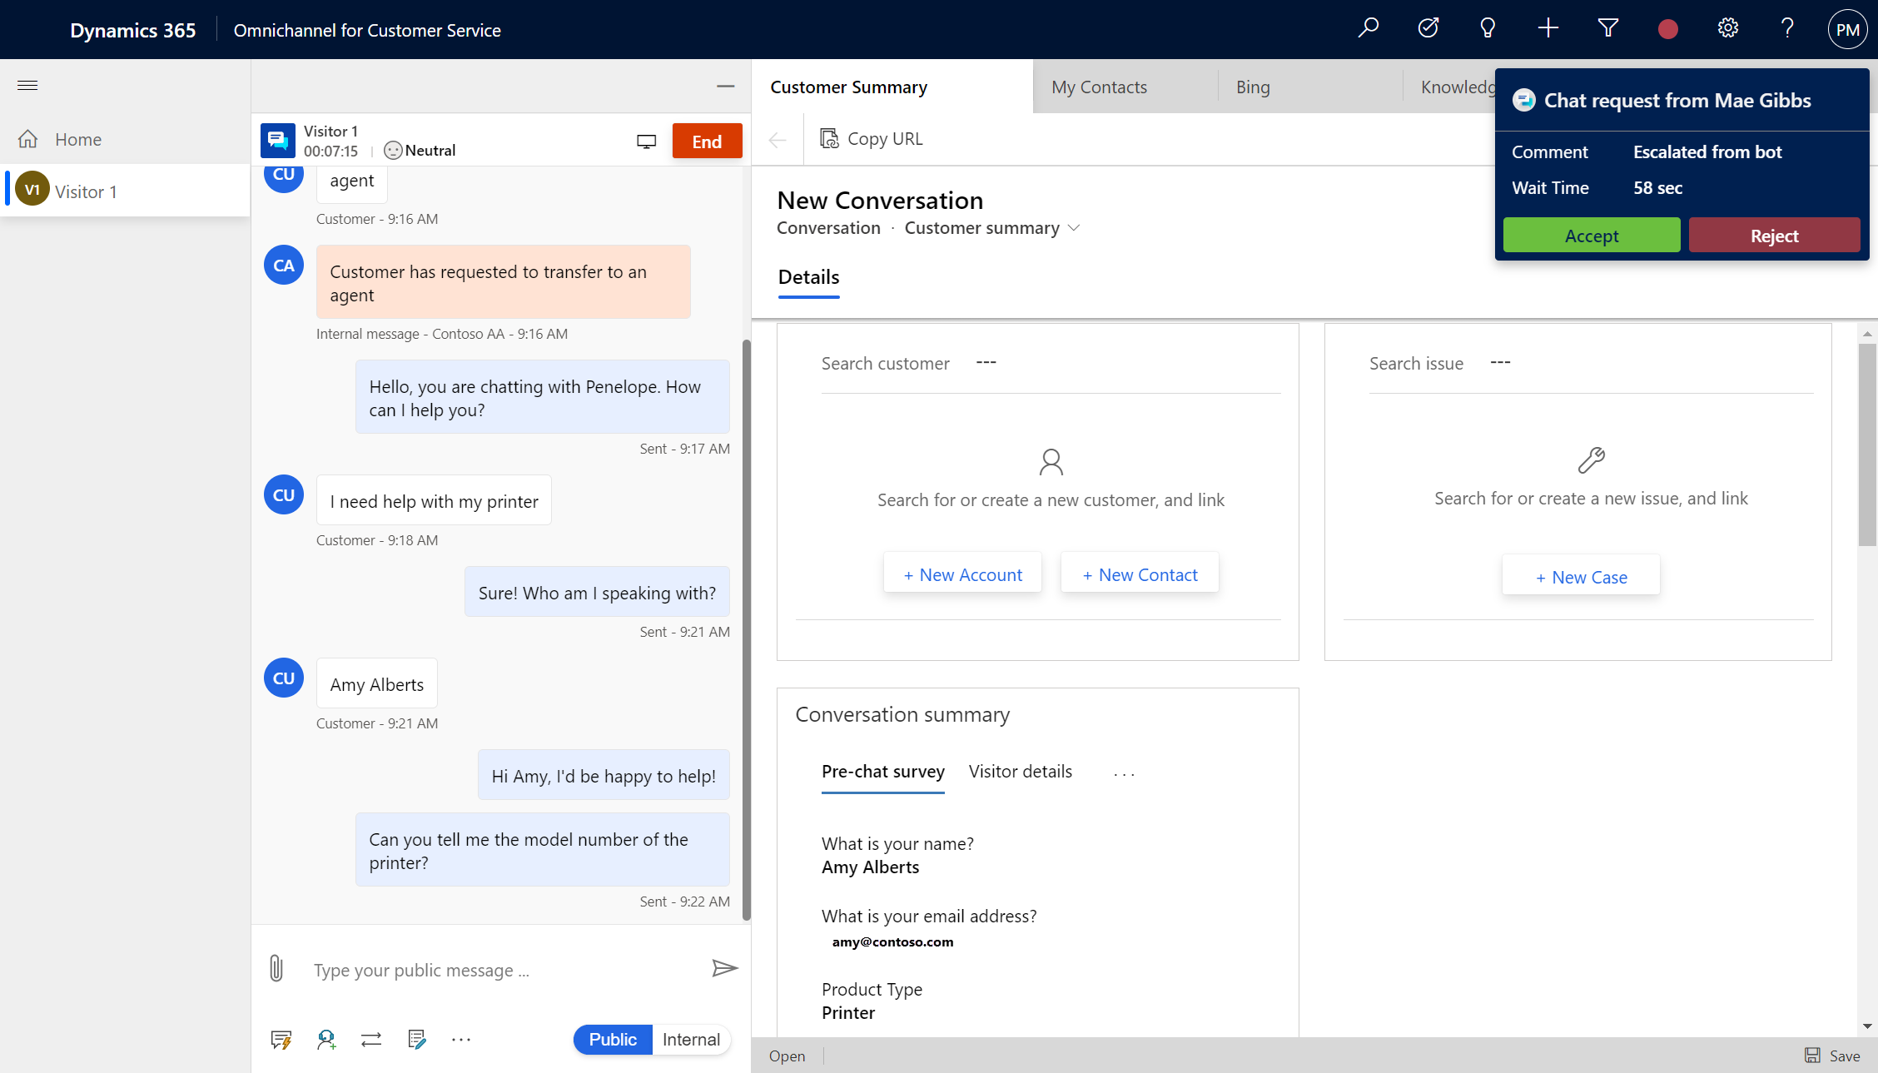Expand Visitor details tab ellipsis menu
The width and height of the screenshot is (1878, 1073).
(x=1122, y=771)
